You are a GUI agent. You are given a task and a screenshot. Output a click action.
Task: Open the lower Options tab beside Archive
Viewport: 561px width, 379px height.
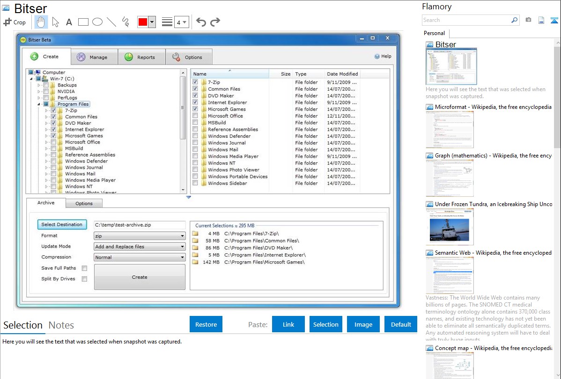[x=84, y=204]
